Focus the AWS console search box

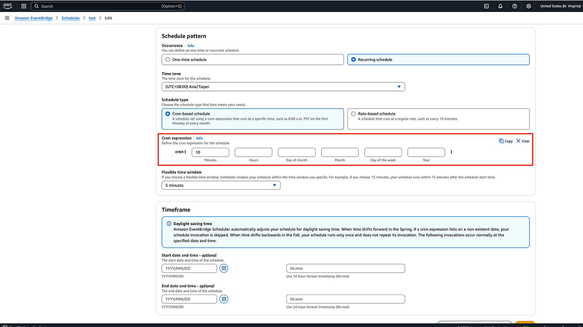(107, 6)
